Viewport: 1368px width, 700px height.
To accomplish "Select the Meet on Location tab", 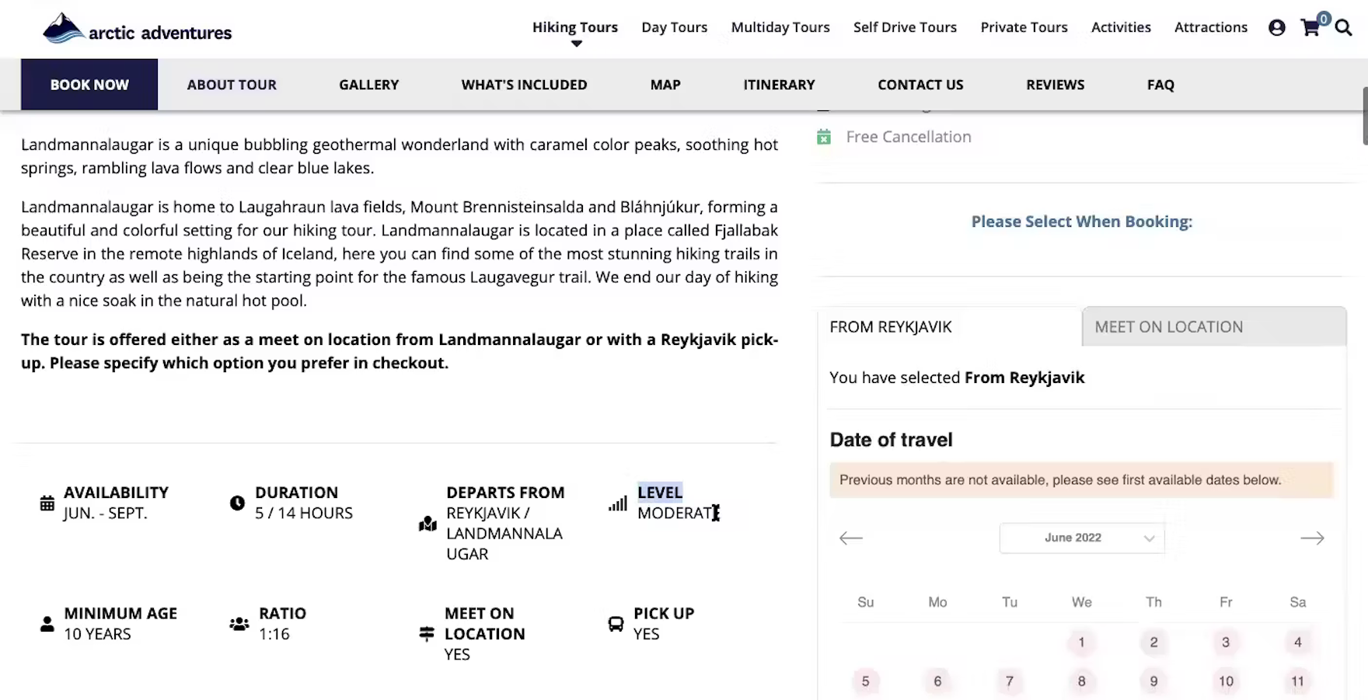I will (x=1213, y=327).
